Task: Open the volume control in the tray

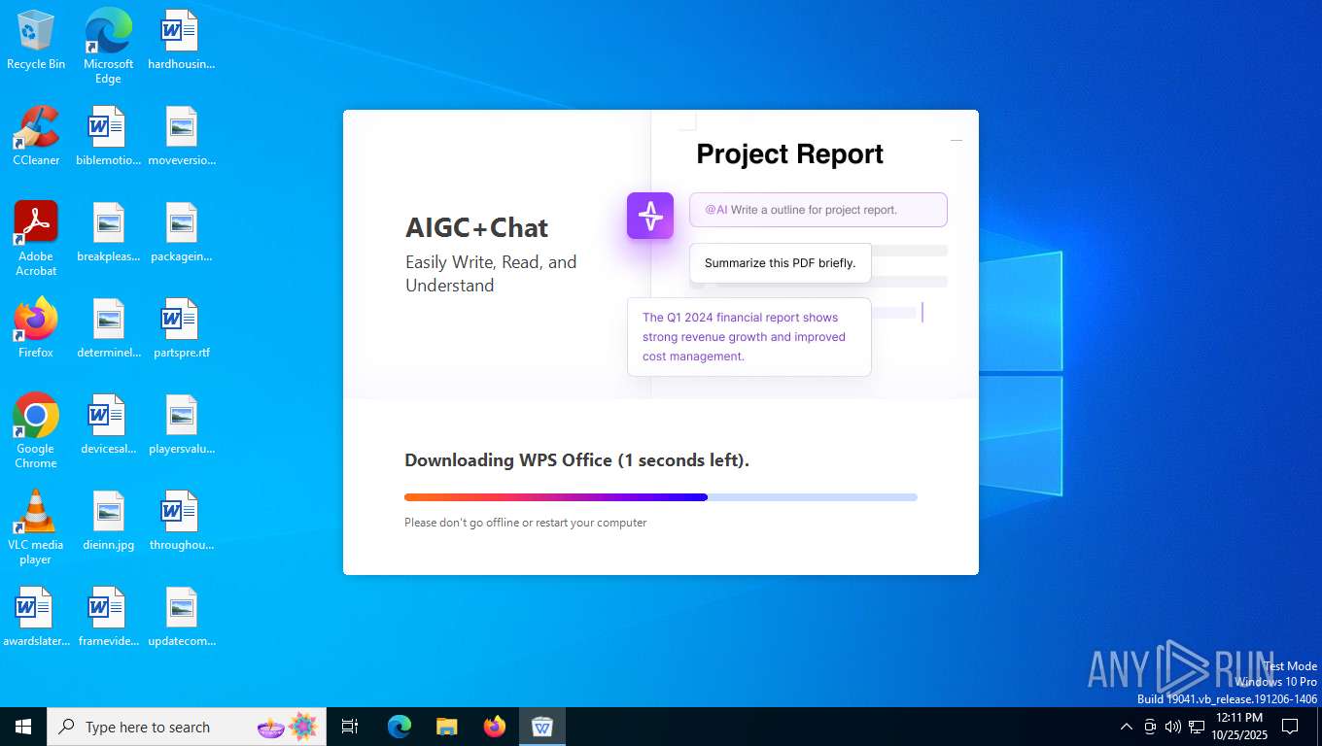Action: coord(1173,727)
